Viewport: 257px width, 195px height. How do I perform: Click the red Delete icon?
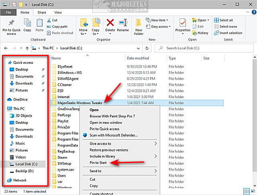coord(110,23)
